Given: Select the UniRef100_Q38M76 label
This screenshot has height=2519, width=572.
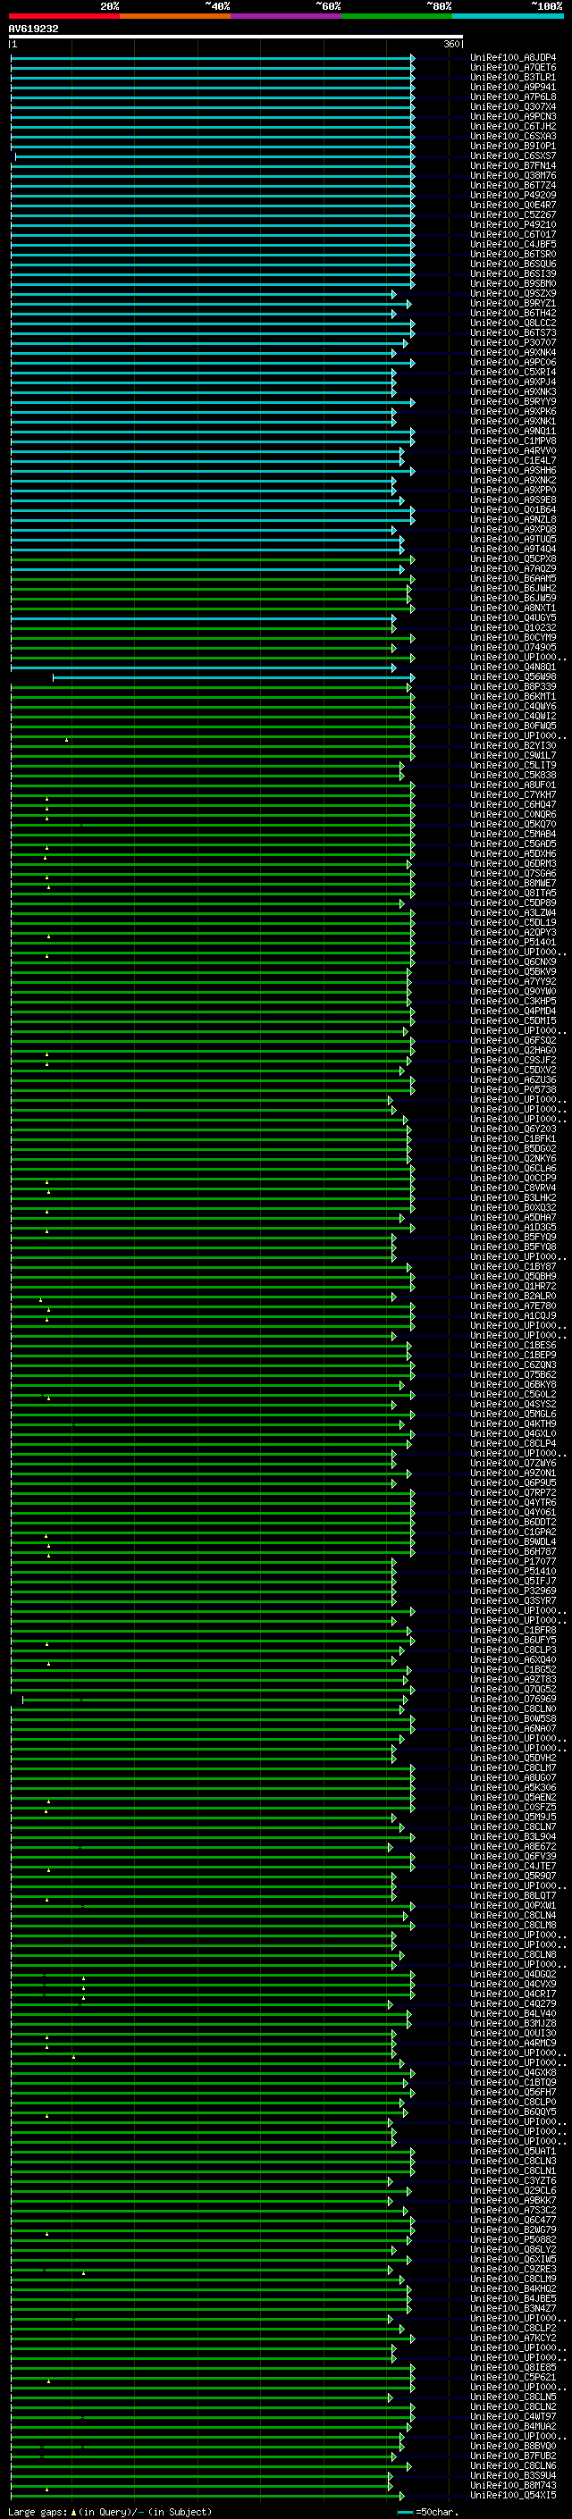Looking at the screenshot, I should (x=513, y=176).
